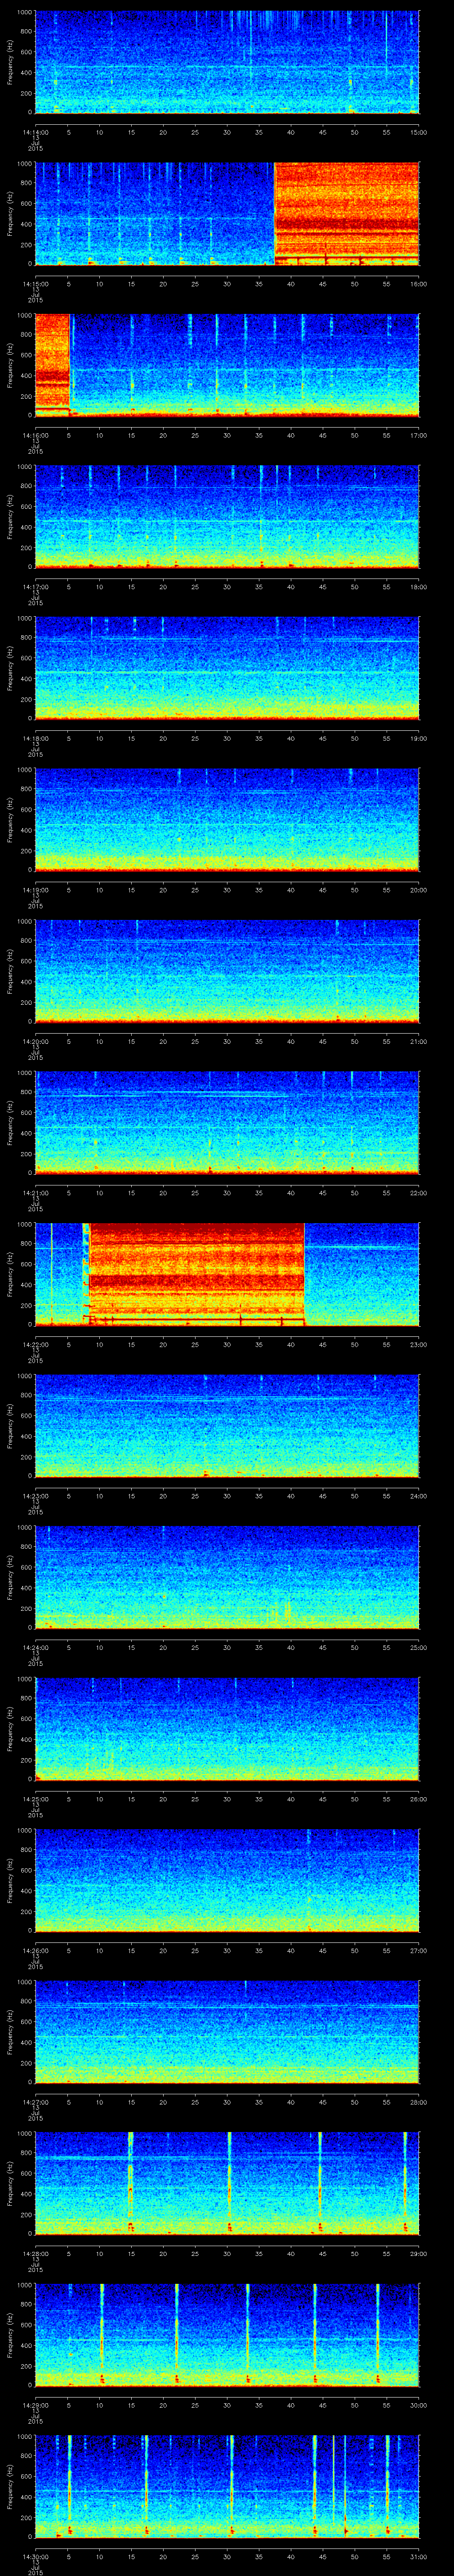Click the 14:19:00 start time label

coord(35,890)
